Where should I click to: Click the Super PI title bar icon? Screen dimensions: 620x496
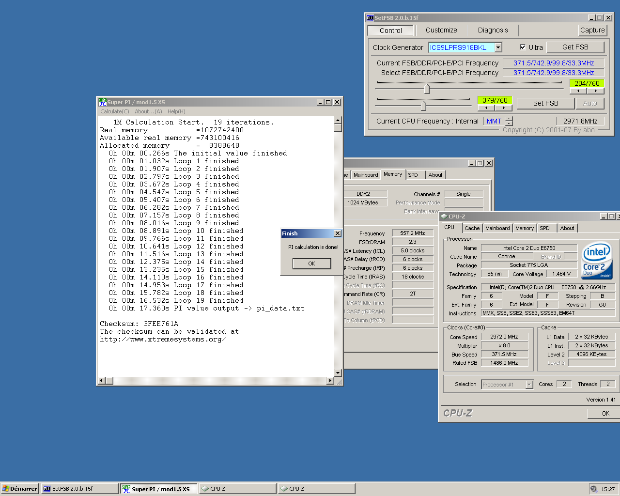click(x=102, y=102)
